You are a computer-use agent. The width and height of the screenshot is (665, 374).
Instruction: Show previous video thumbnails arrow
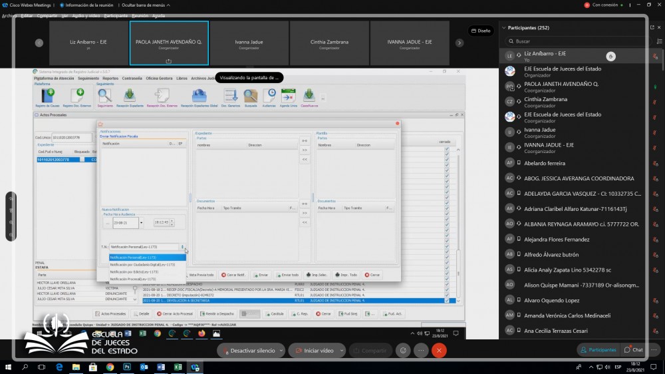(x=39, y=43)
